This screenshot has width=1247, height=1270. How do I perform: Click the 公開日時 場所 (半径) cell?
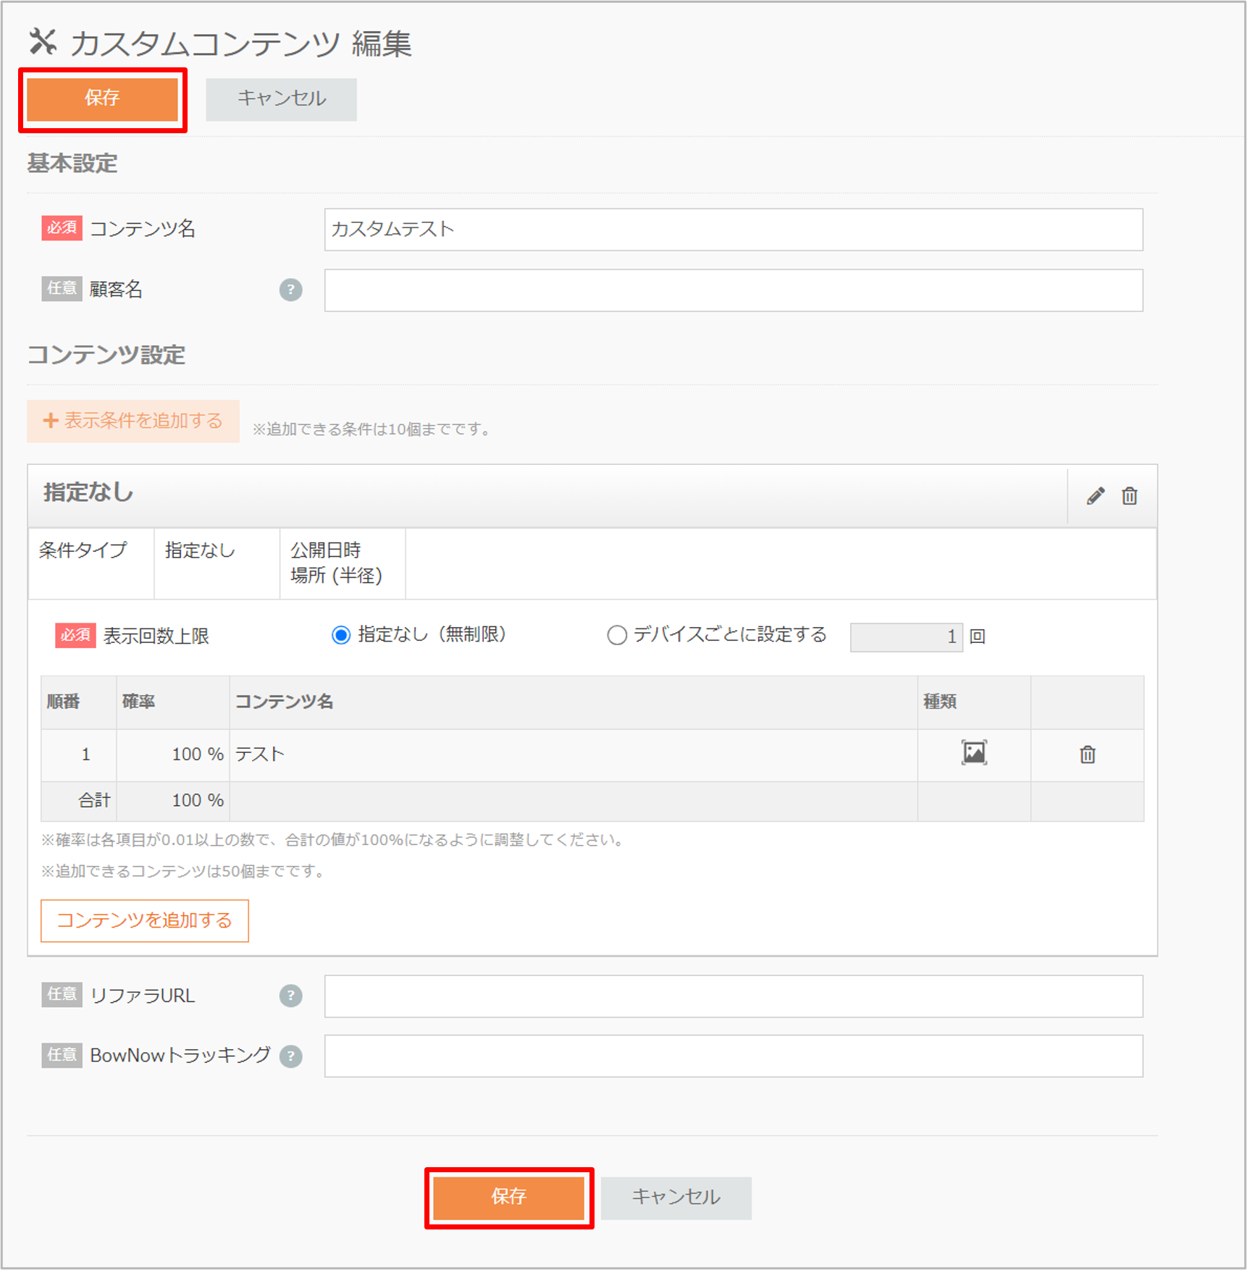pos(343,563)
